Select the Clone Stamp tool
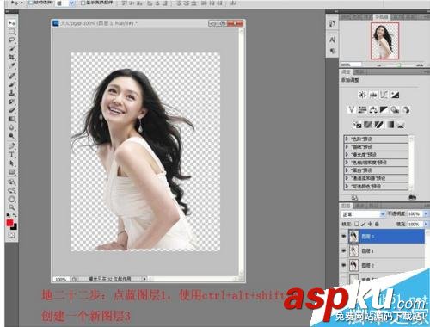Viewport: 430px width, 327px height. pos(12,93)
